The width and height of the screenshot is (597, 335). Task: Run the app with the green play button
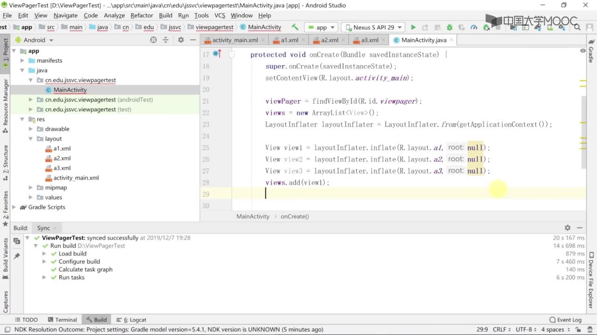413,27
